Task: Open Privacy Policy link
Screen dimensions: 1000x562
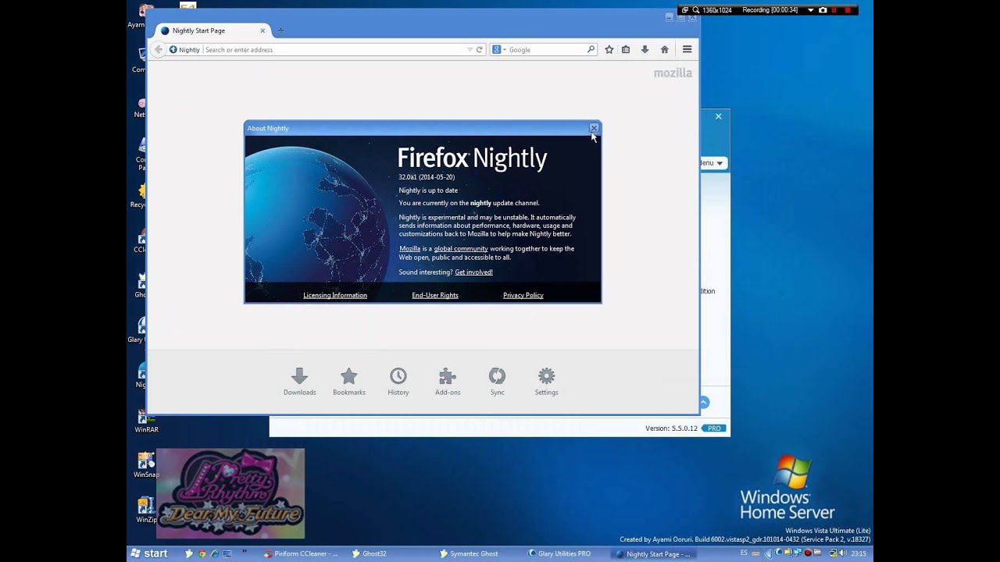Action: 523,295
